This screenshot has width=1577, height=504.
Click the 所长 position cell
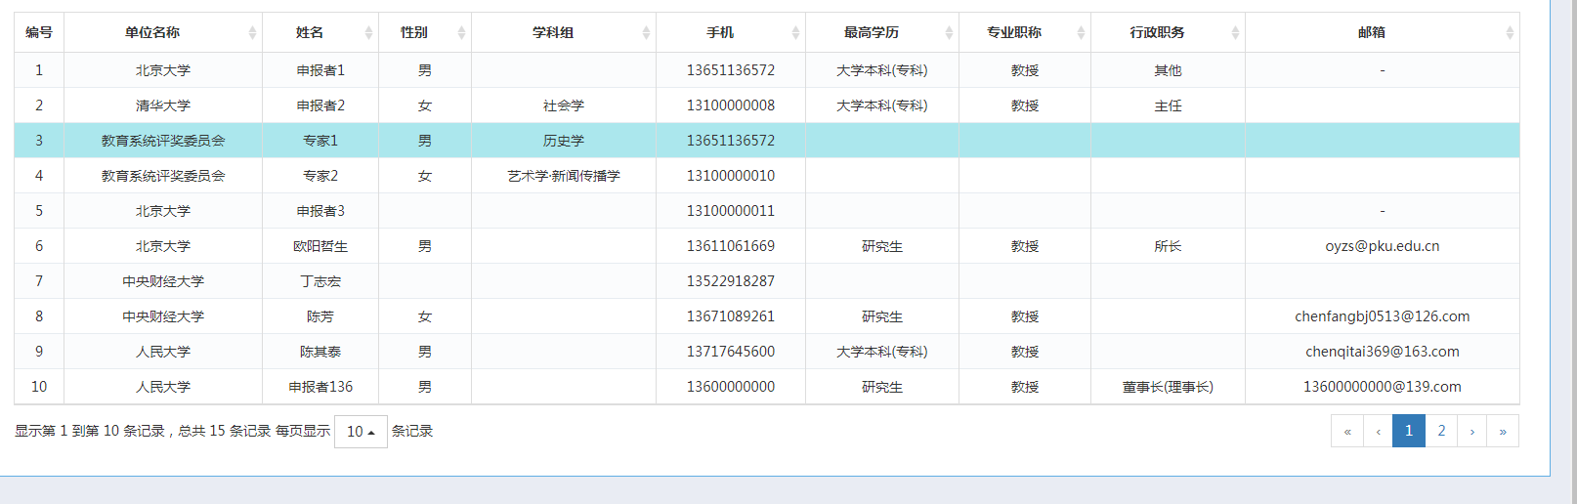pyautogui.click(x=1168, y=246)
